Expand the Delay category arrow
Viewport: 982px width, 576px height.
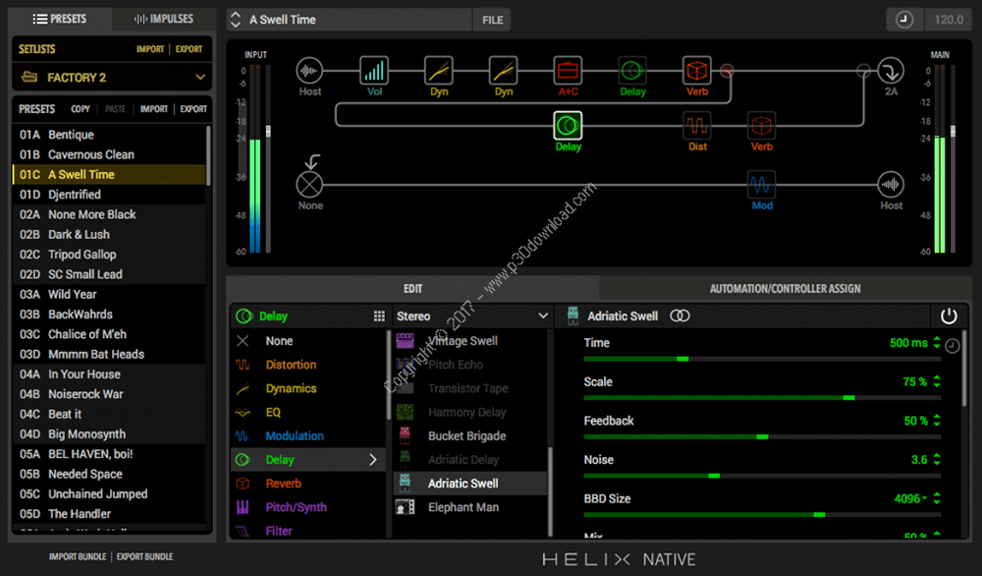coord(372,460)
